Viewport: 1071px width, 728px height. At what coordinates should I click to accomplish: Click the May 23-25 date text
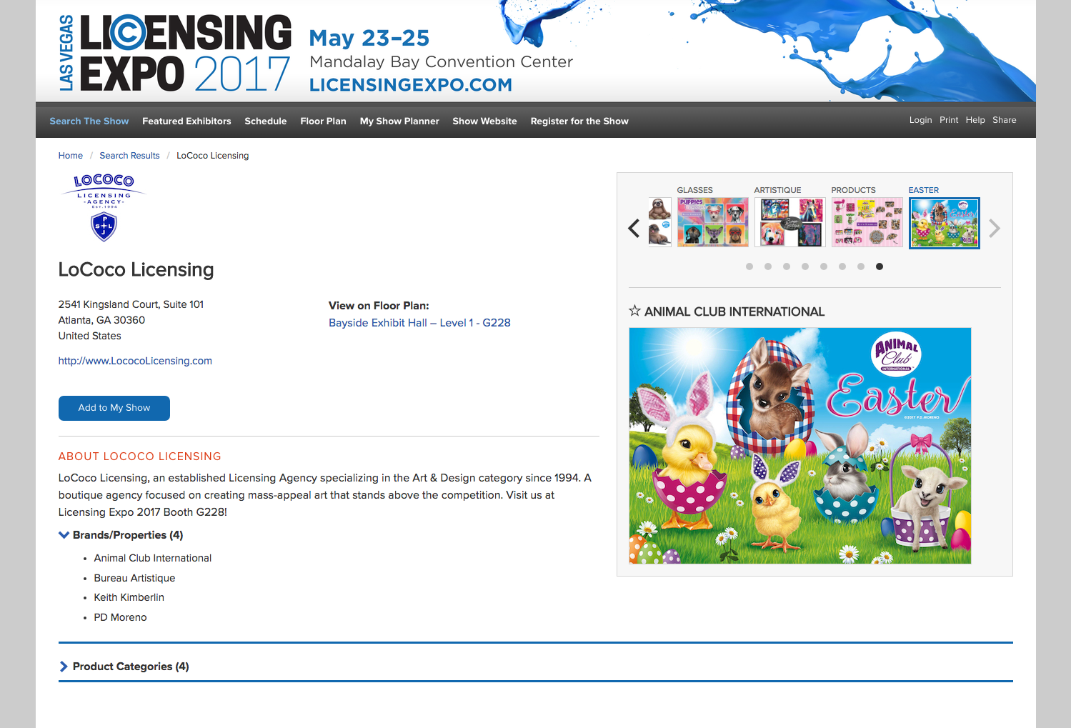[x=369, y=38]
